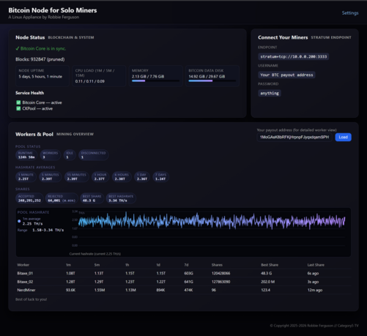
Task: Click the 1 Minute 2.25T hashrate pill
Action: coord(26,176)
